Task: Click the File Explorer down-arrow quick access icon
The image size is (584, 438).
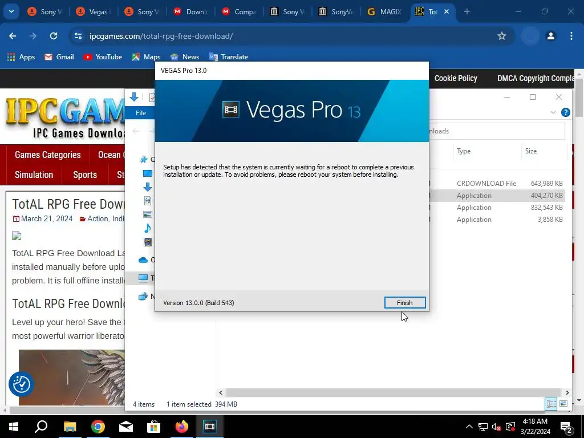Action: coord(134,97)
